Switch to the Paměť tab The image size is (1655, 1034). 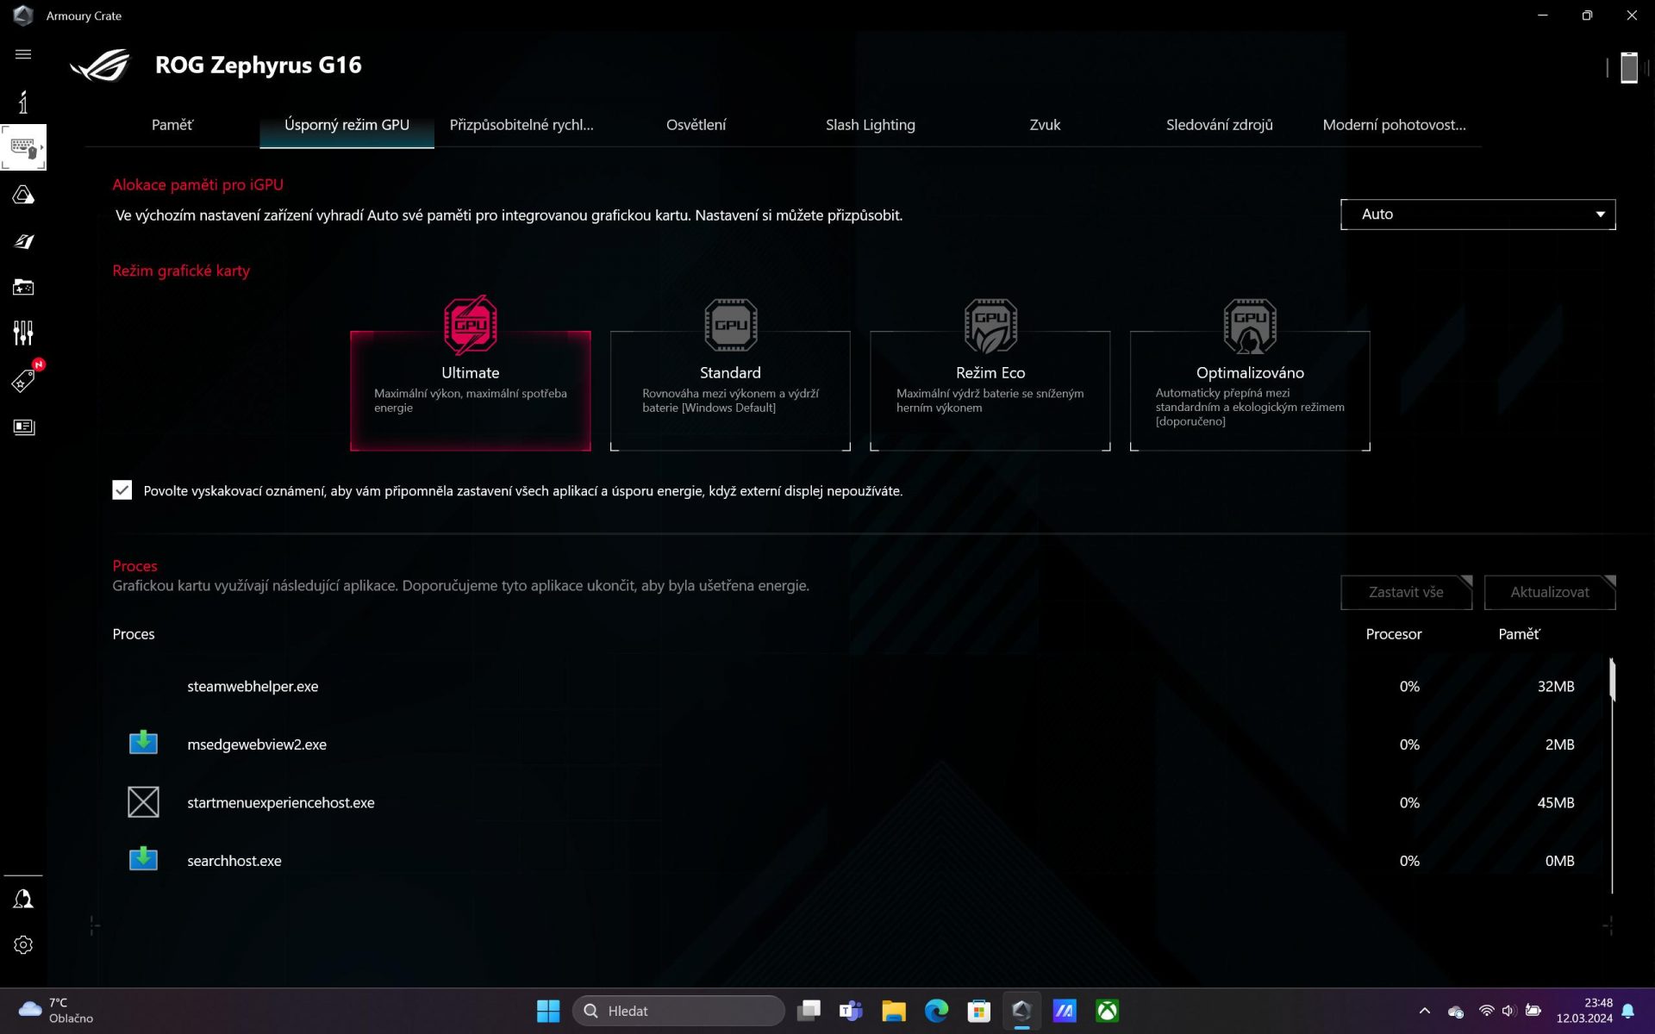click(172, 125)
